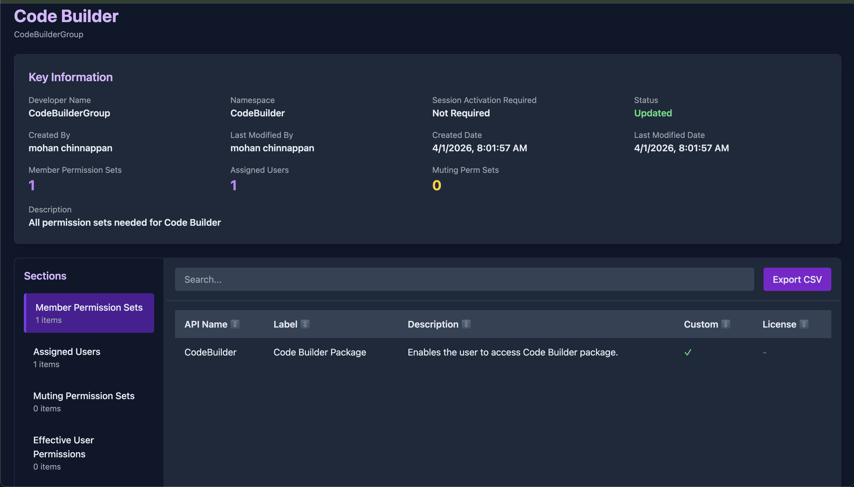854x487 pixels.
Task: Click the green Custom checkmark for CodeBuilder
Action: [x=688, y=352]
